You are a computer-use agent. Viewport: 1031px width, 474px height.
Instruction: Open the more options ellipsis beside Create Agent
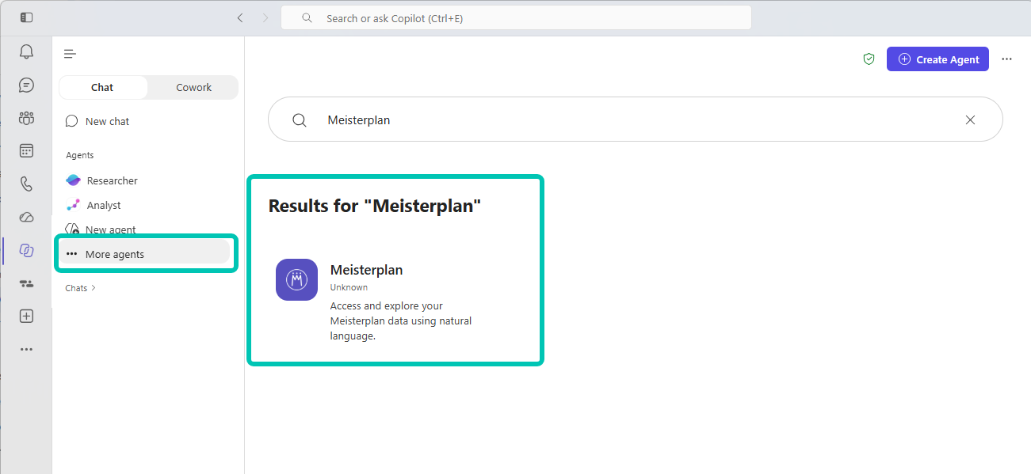(x=1006, y=59)
